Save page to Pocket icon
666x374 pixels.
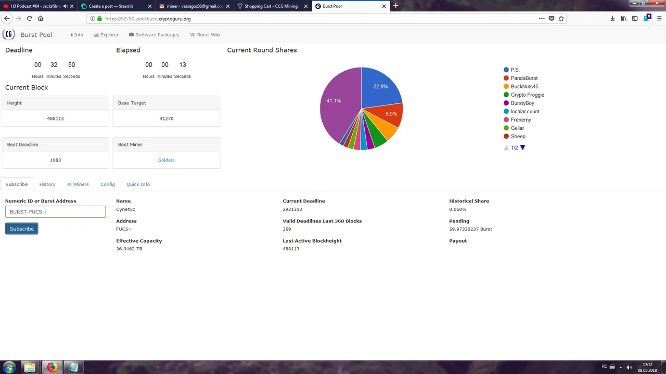[x=552, y=18]
